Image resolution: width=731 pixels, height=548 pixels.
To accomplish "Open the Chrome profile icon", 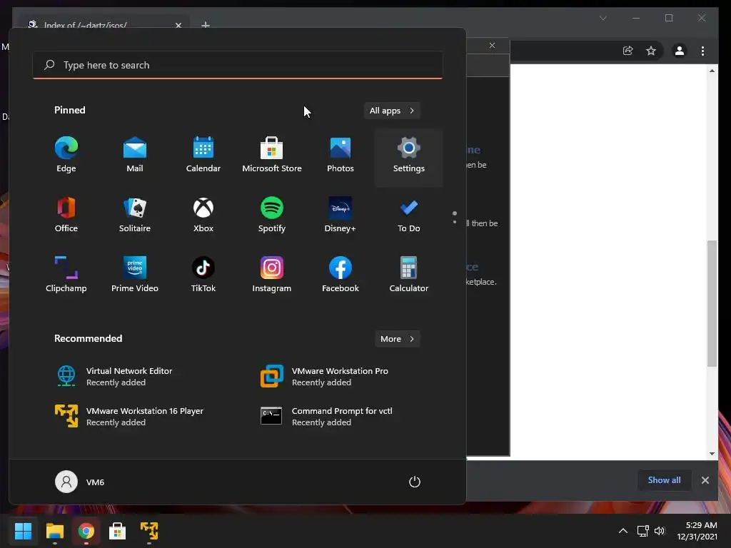I will (x=680, y=51).
